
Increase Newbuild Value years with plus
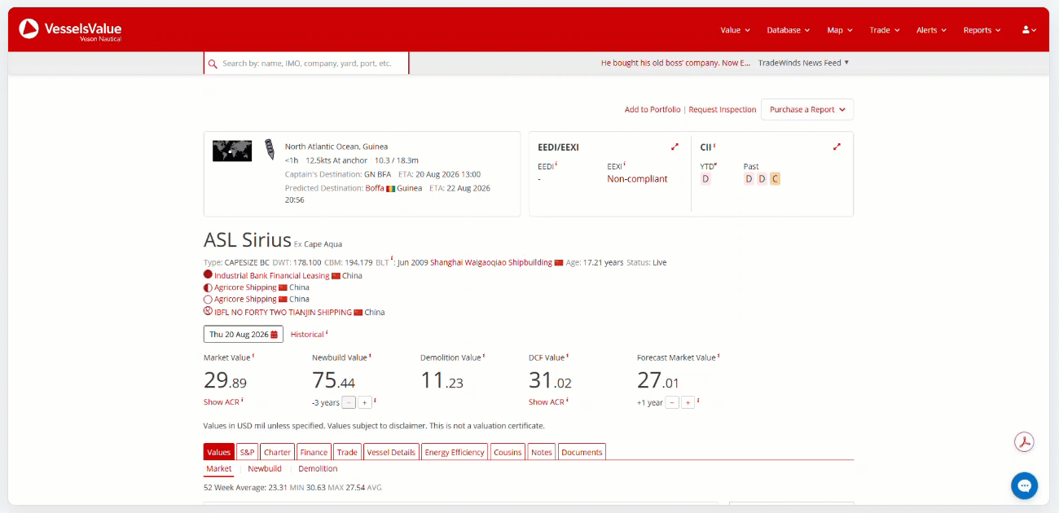[365, 402]
